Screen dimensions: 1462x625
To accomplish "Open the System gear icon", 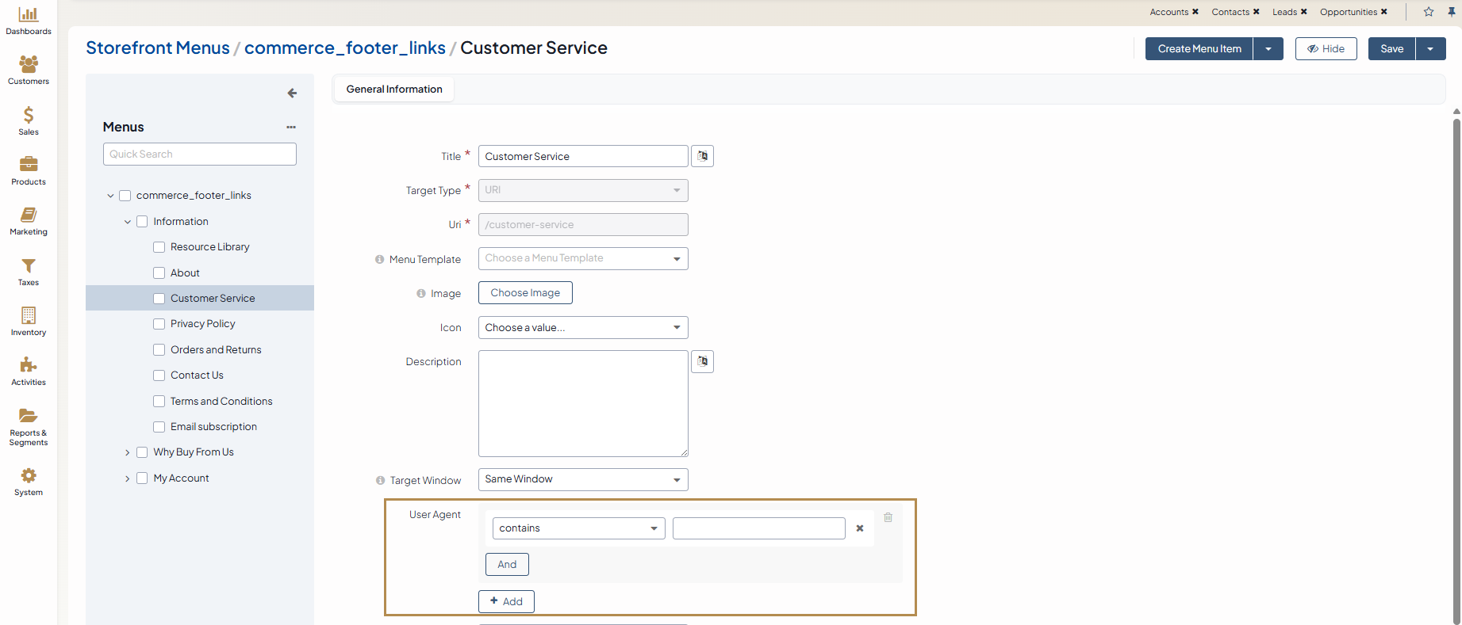I will pyautogui.click(x=29, y=481).
